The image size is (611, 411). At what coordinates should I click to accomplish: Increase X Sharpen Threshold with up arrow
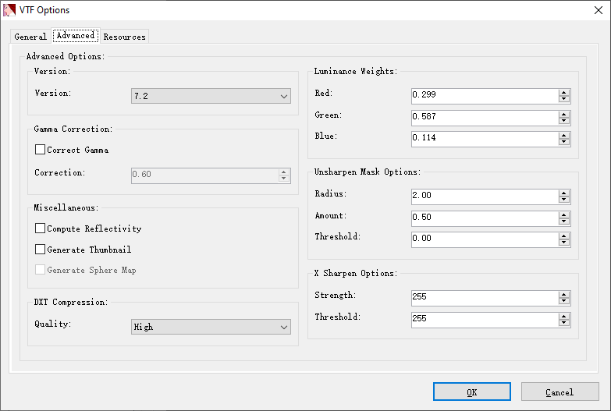click(564, 316)
